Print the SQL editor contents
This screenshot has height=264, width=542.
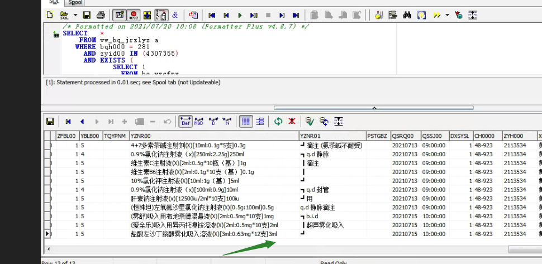[x=101, y=15]
